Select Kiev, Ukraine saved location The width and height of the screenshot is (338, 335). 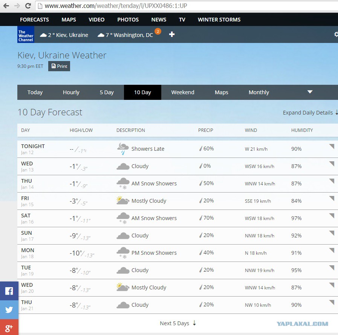click(x=64, y=35)
